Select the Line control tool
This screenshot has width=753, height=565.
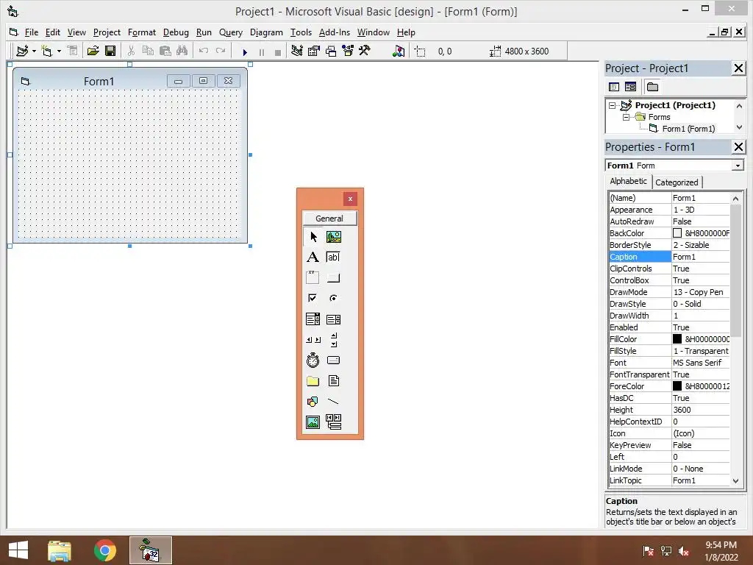pyautogui.click(x=333, y=401)
